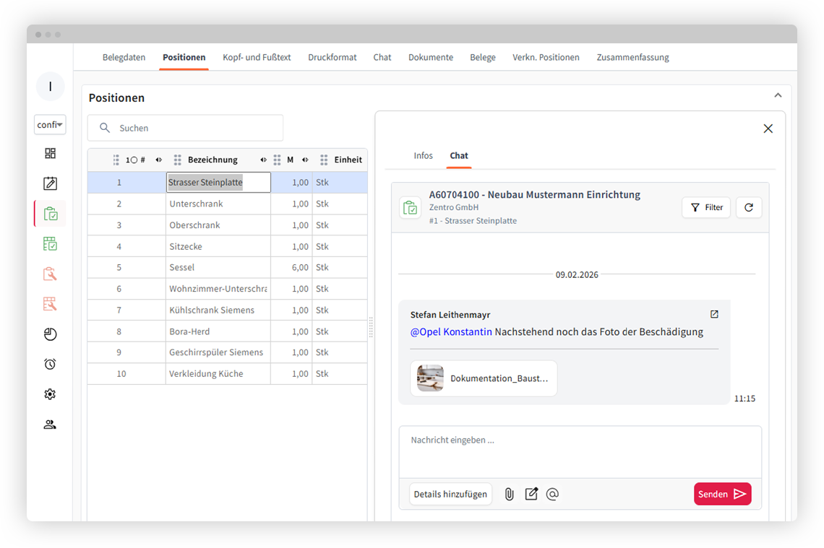Open the confi dropdown in sidebar
This screenshot has width=824, height=548.
pos(50,125)
